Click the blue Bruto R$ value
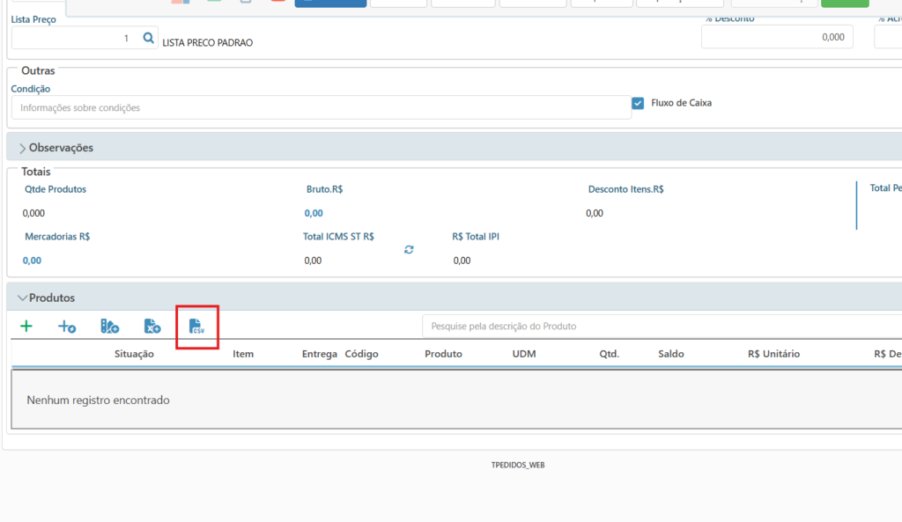Viewport: 902px width, 522px height. (x=314, y=213)
